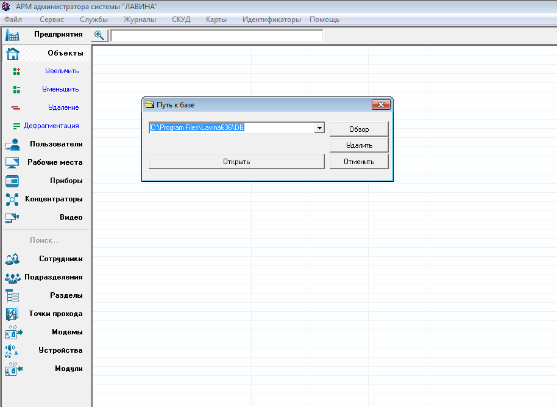Click the application logo icon in title bar

6,6
